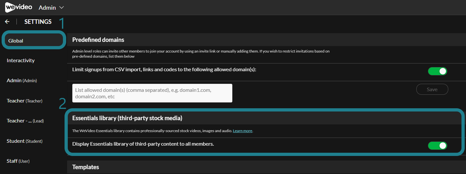Screen dimensions: 466x174
Task: Click the Essentials library section heading
Action: 127,118
